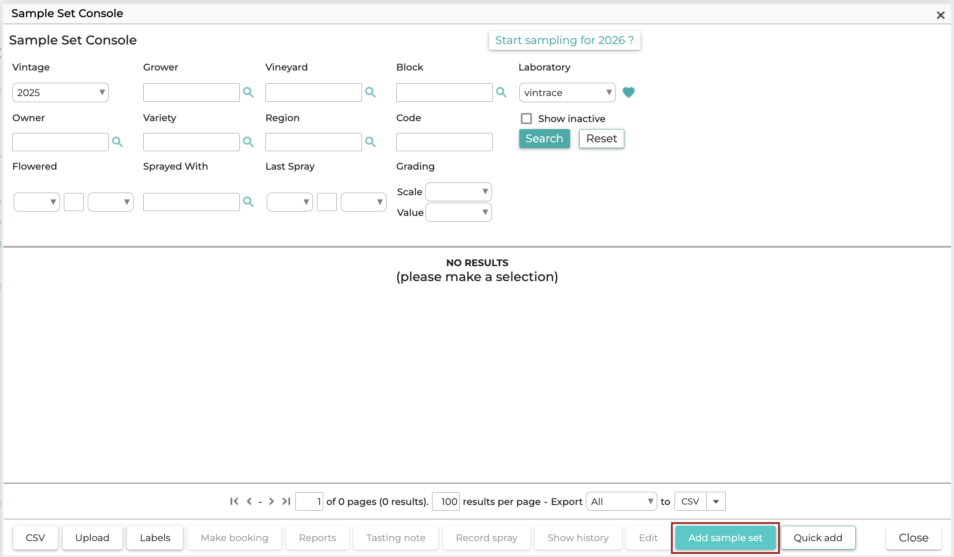Click the next page arrow icon
Screen dimensions: 954x557
tap(271, 501)
